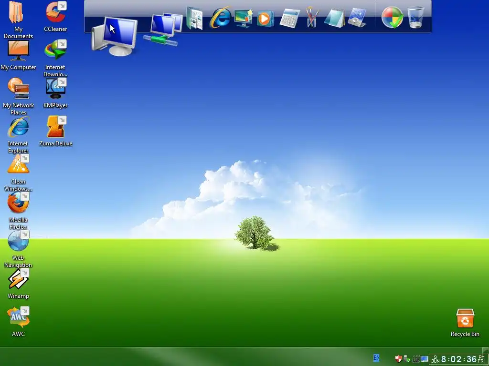Click the EN language indicator in taskbar

pyautogui.click(x=376, y=358)
